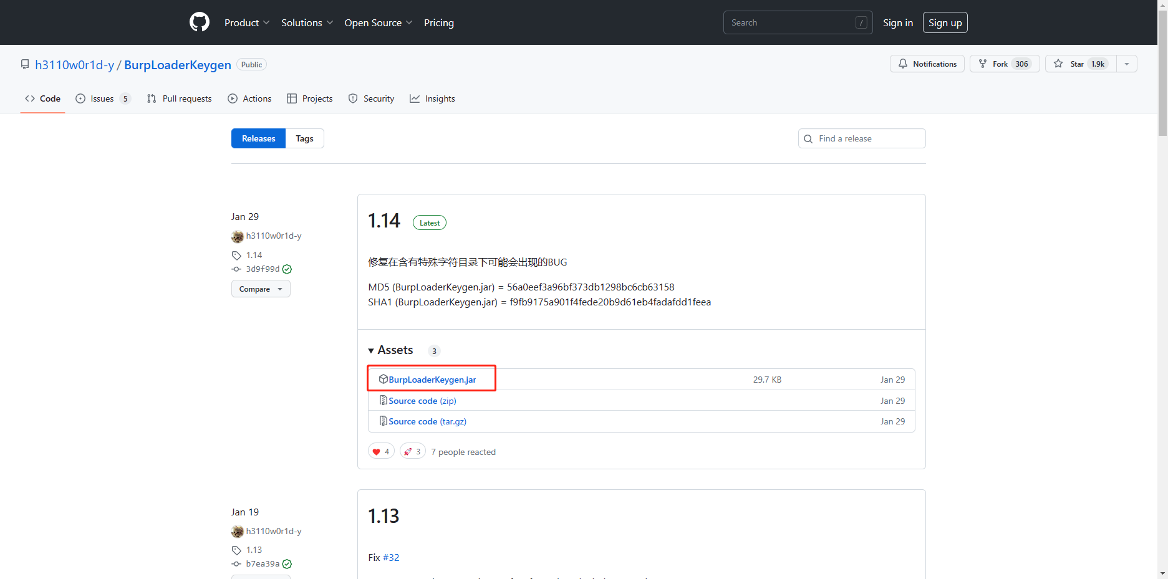This screenshot has width=1168, height=579.
Task: Click the scrollbar up arrow
Action: tap(1162, 4)
